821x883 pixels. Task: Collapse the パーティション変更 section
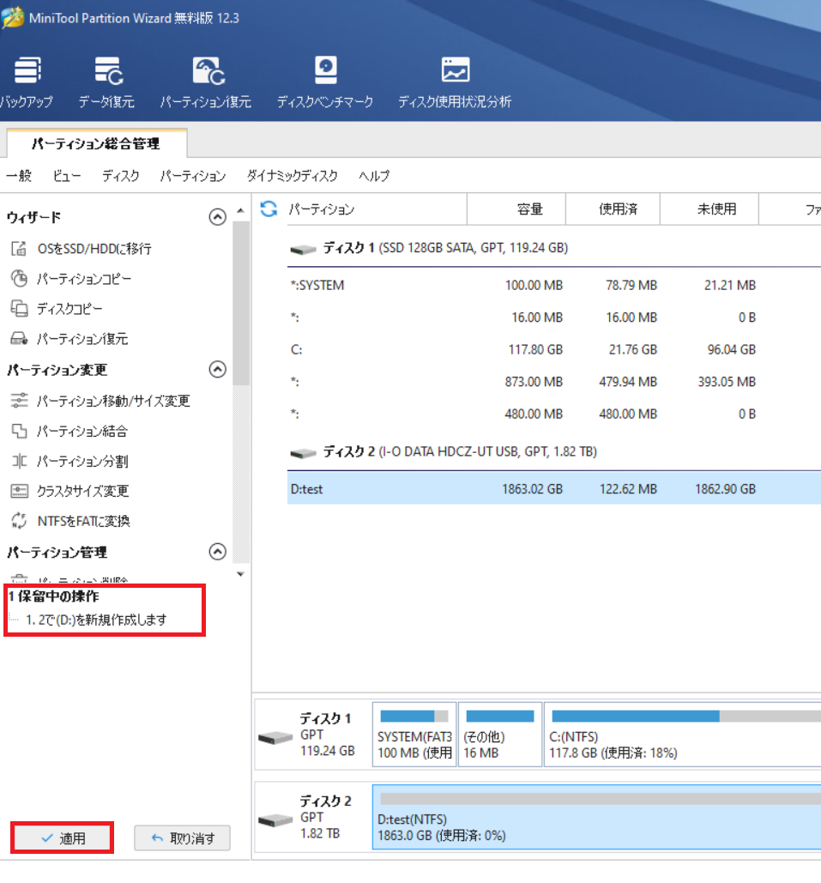pos(217,369)
